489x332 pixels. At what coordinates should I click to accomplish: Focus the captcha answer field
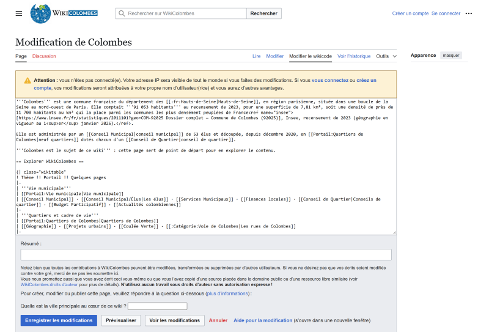[x=158, y=306]
